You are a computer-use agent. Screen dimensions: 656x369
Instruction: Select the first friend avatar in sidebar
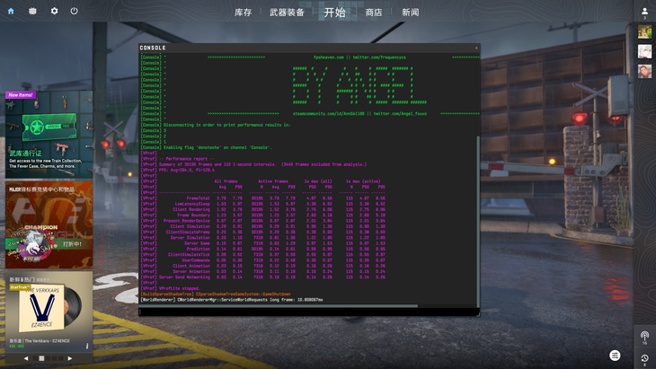[x=644, y=31]
